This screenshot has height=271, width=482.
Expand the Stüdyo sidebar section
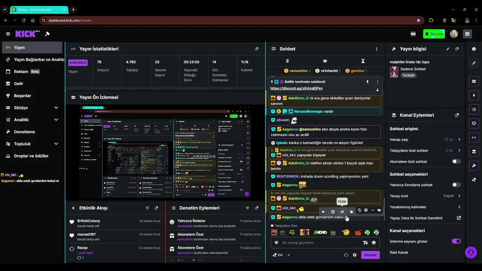pos(56,108)
